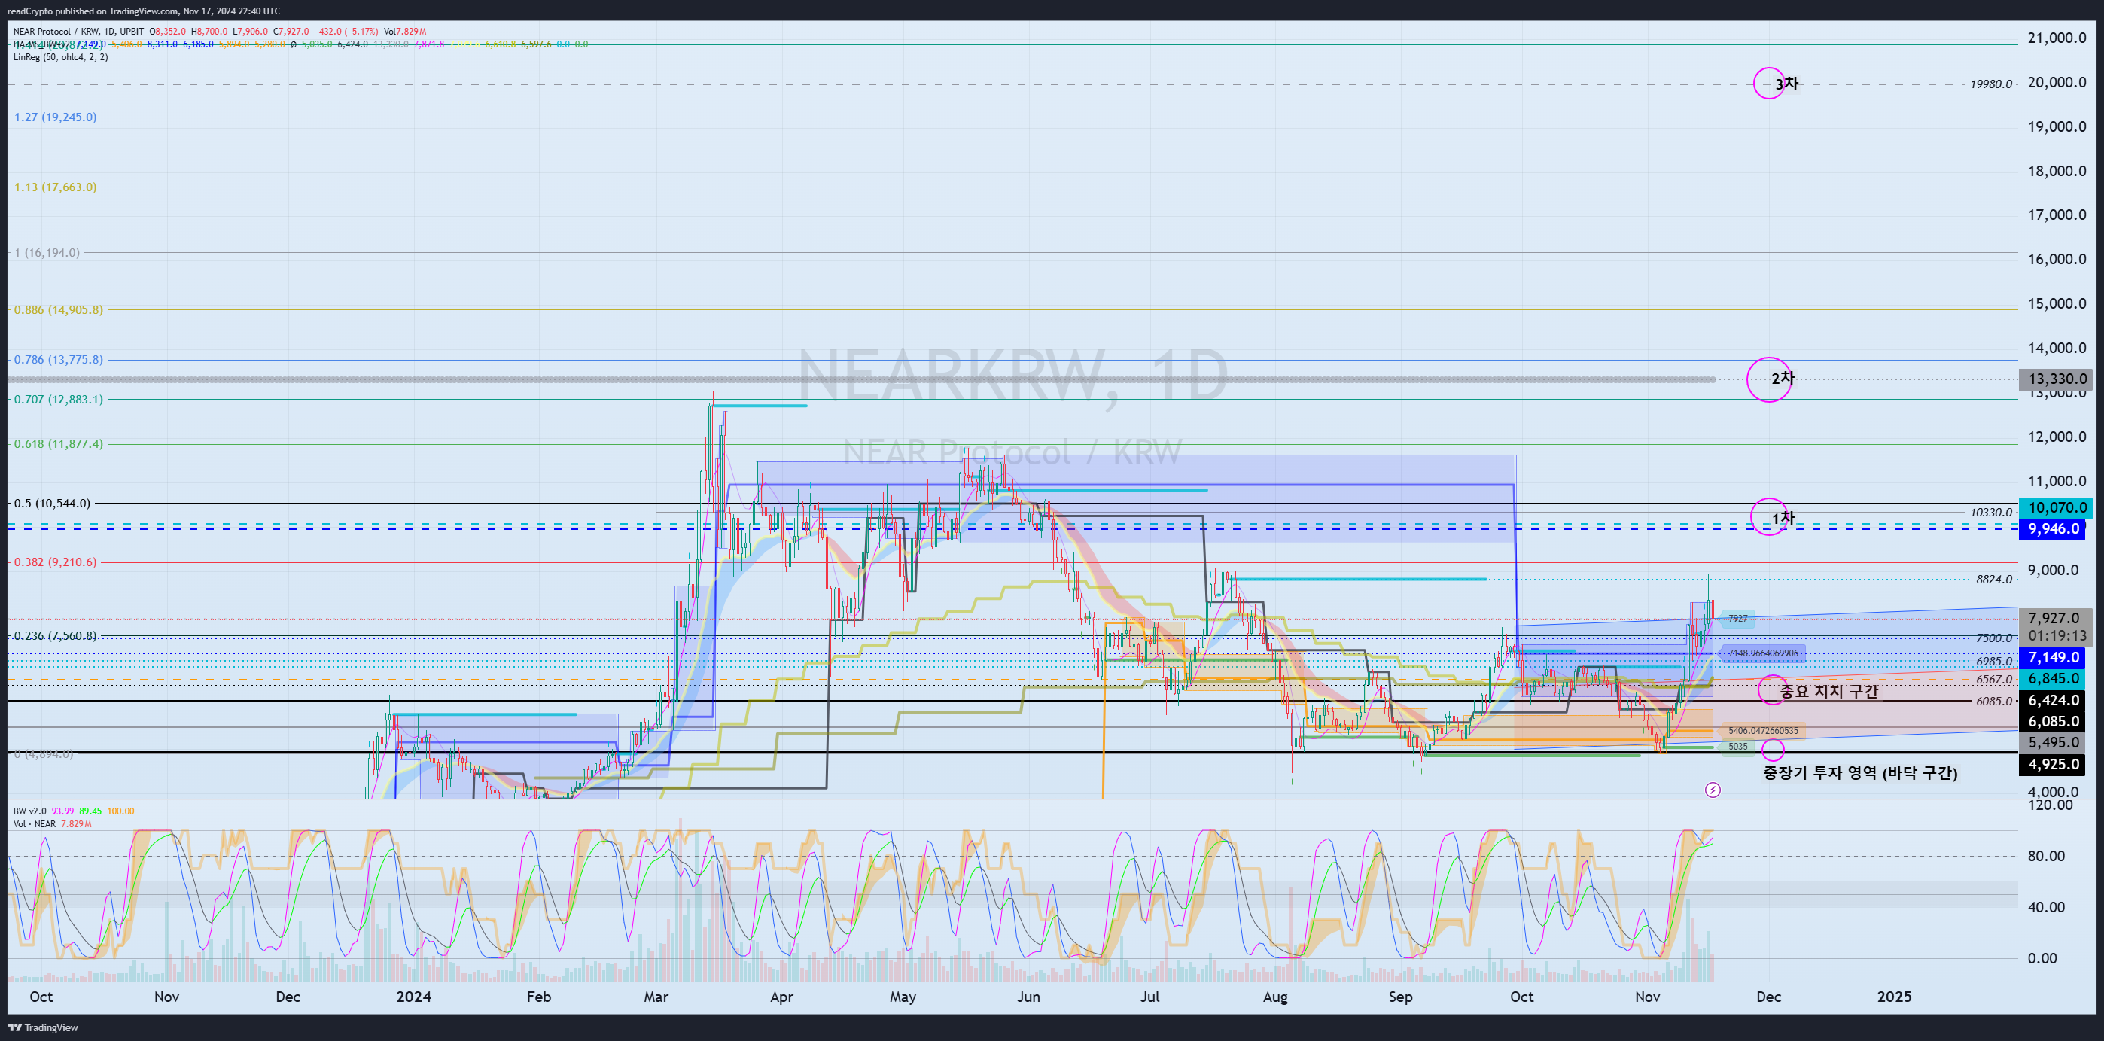The height and width of the screenshot is (1041, 2104).
Task: Click the 8824.0 dotted line price label
Action: (1994, 580)
